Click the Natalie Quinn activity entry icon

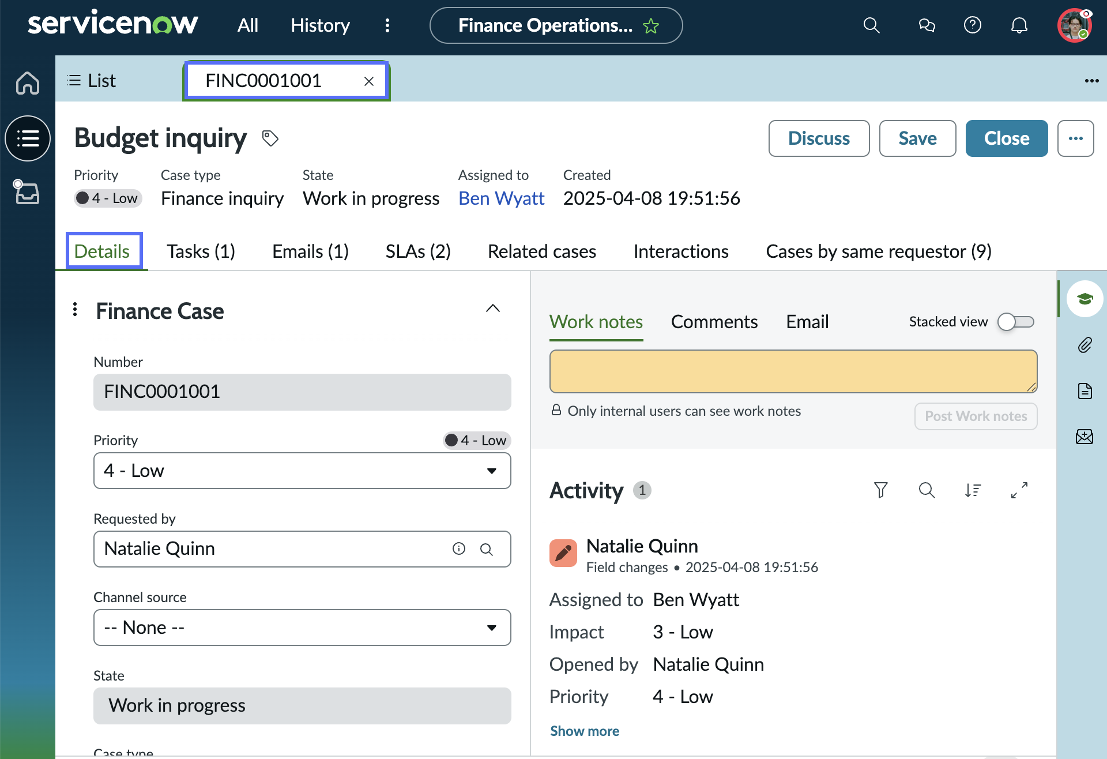pos(563,553)
